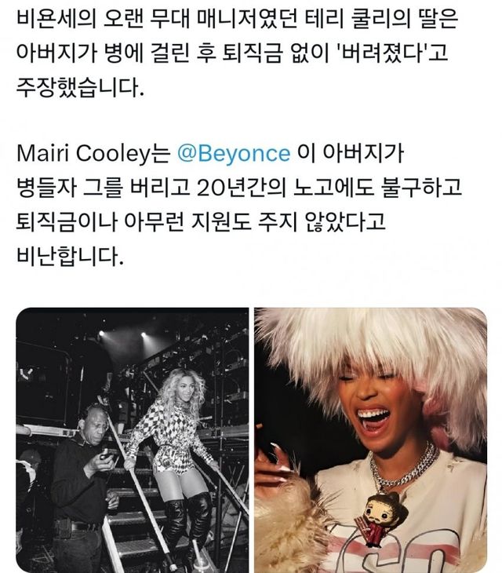502x573 pixels.
Task: Tap the closing word 비난합니다.
Action: pos(70,255)
